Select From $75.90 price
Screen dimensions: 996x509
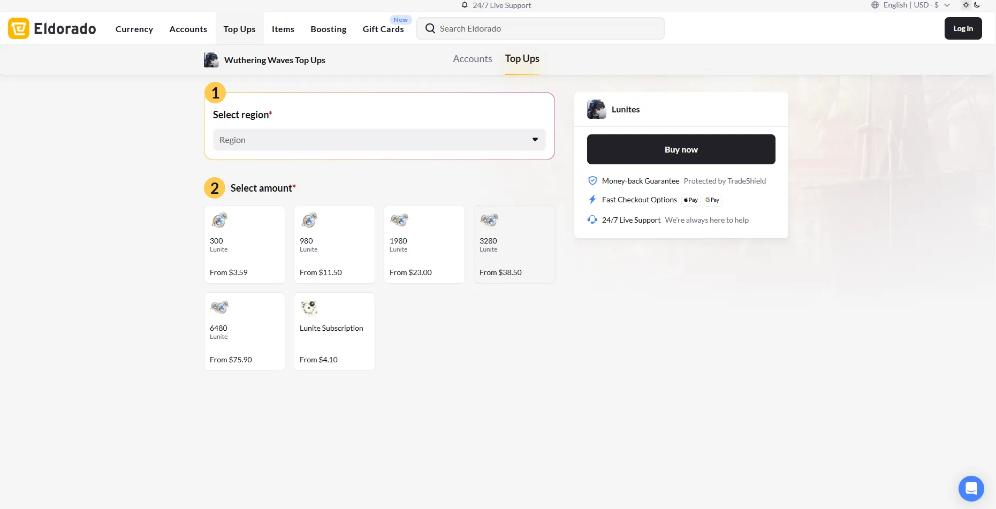[231, 360]
